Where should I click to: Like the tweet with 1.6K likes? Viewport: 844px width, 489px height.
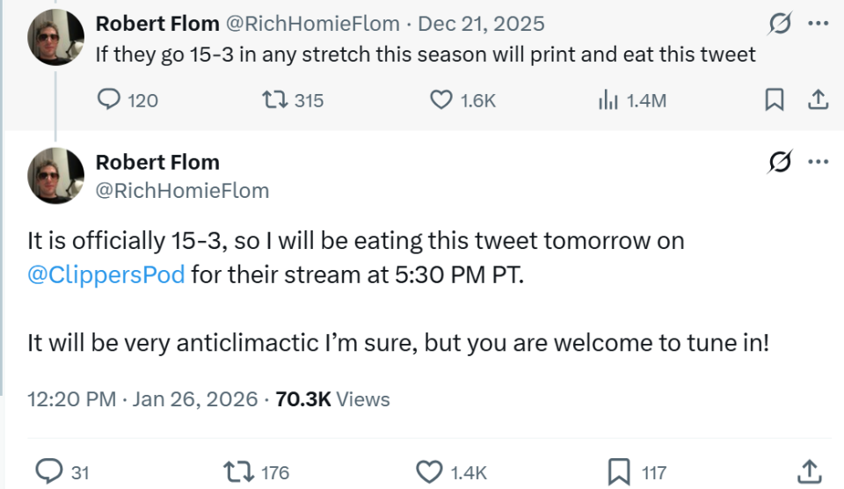(440, 100)
